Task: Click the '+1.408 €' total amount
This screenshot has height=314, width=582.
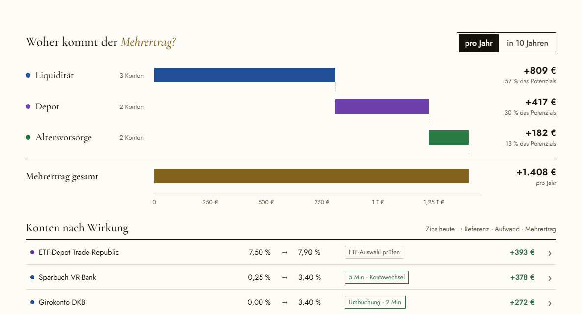Action: point(536,172)
